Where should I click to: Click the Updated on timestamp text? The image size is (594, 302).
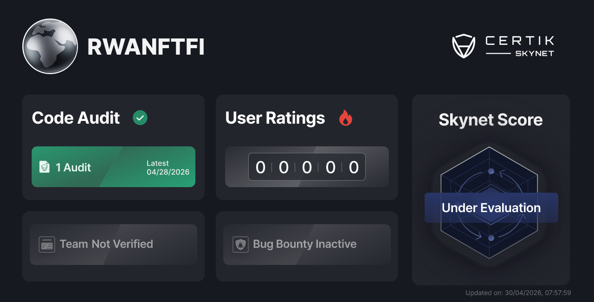point(518,293)
